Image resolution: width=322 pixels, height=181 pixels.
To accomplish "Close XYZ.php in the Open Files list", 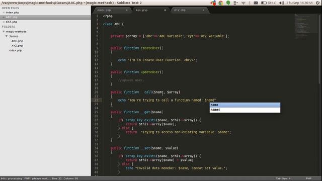I will [x=4, y=22].
